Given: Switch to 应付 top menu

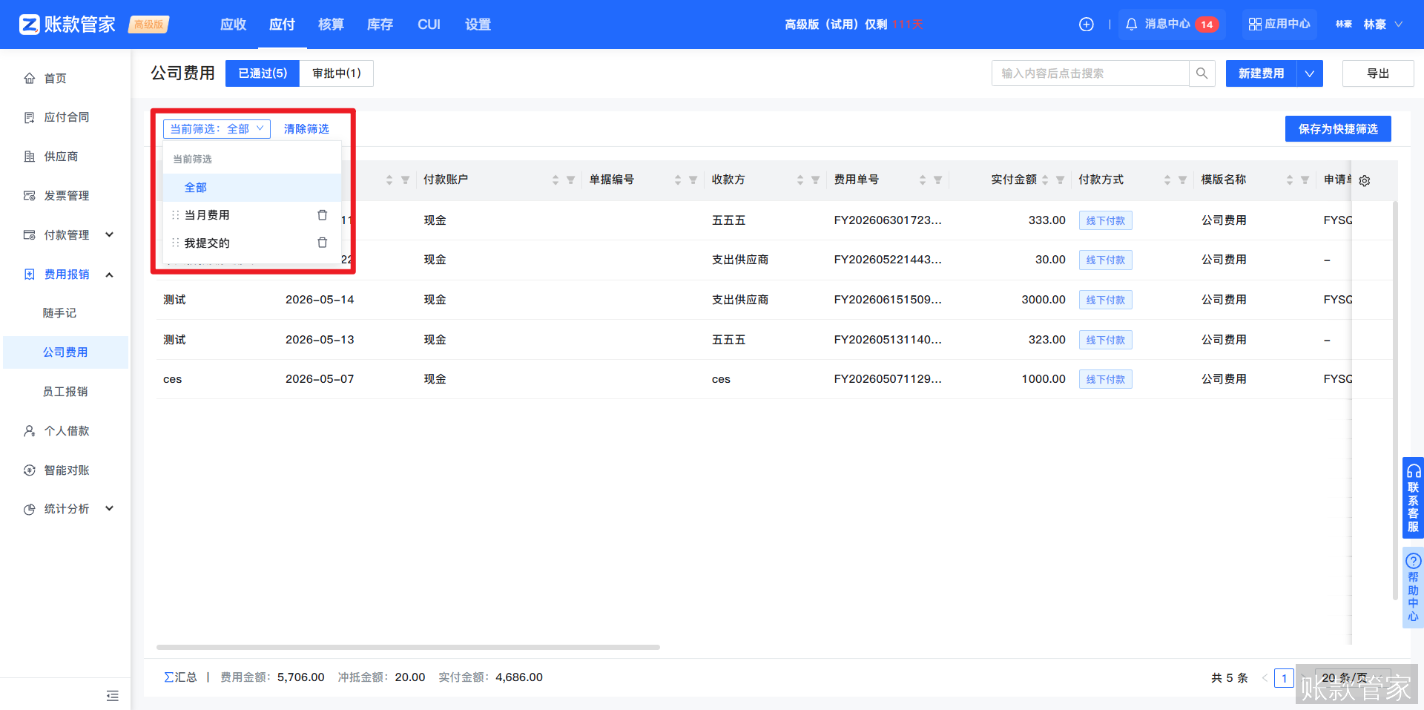Looking at the screenshot, I should [x=282, y=24].
